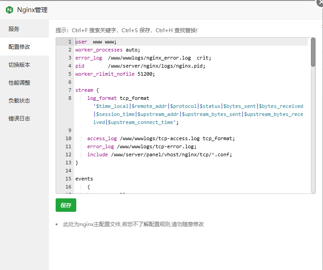The width and height of the screenshot is (323, 270).
Task: Click line 1 'user www www;' text
Action: [x=96, y=42]
